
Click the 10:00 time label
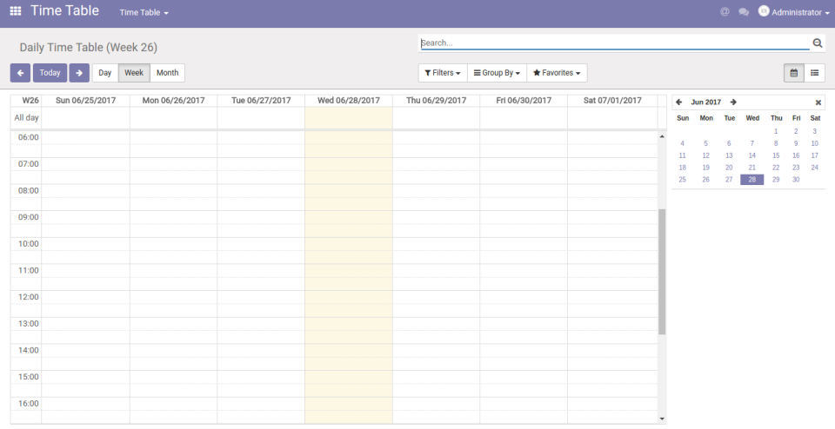click(28, 244)
